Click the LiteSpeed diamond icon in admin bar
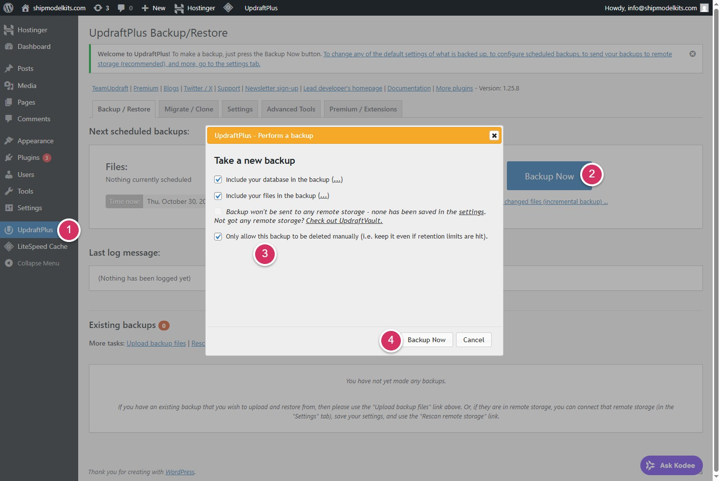720x481 pixels. 228,8
